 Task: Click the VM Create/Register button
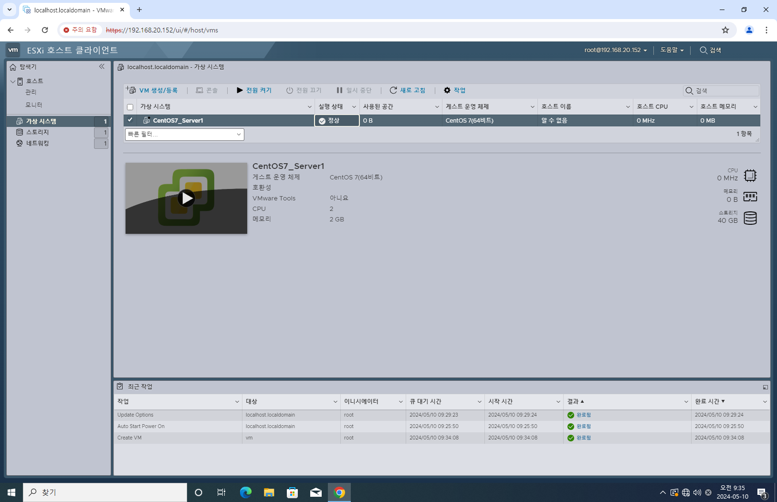tap(152, 90)
